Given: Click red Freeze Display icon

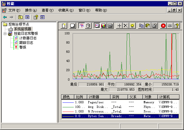Looking at the screenshot, I should (163, 26).
